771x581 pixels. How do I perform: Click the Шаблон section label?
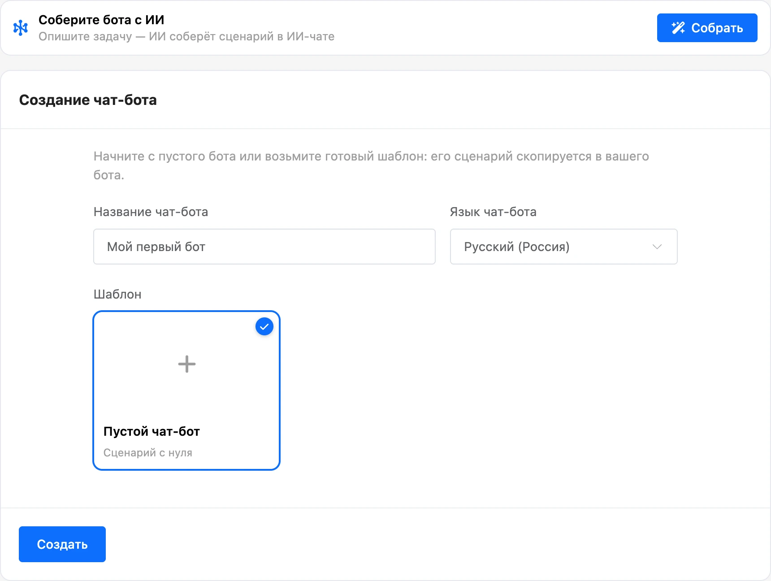point(117,294)
